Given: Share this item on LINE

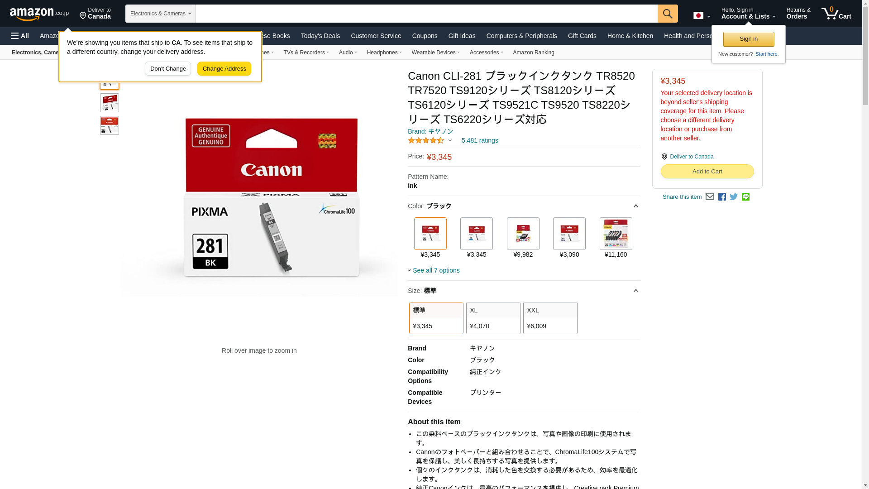Looking at the screenshot, I should (x=745, y=197).
